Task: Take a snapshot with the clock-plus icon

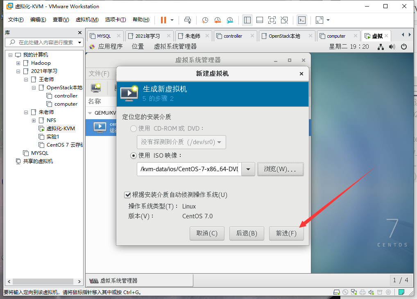Action: click(x=205, y=20)
